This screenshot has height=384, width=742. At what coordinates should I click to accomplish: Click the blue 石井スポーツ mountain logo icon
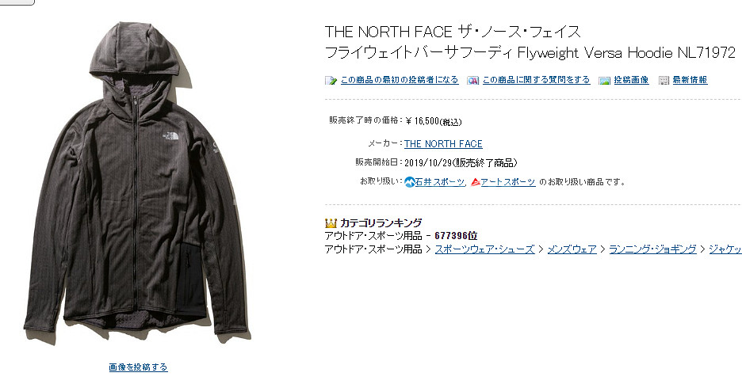[x=410, y=181]
